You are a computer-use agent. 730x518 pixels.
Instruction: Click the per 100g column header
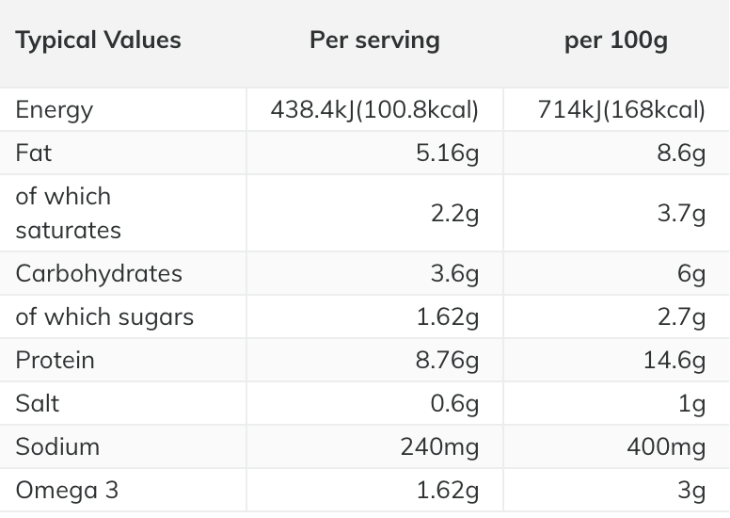coord(616,42)
